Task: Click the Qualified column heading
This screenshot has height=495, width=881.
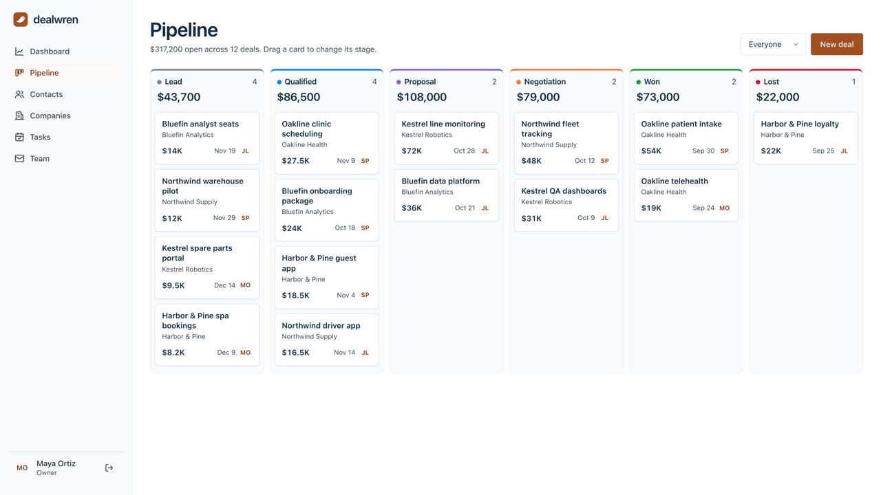Action: pyautogui.click(x=301, y=82)
